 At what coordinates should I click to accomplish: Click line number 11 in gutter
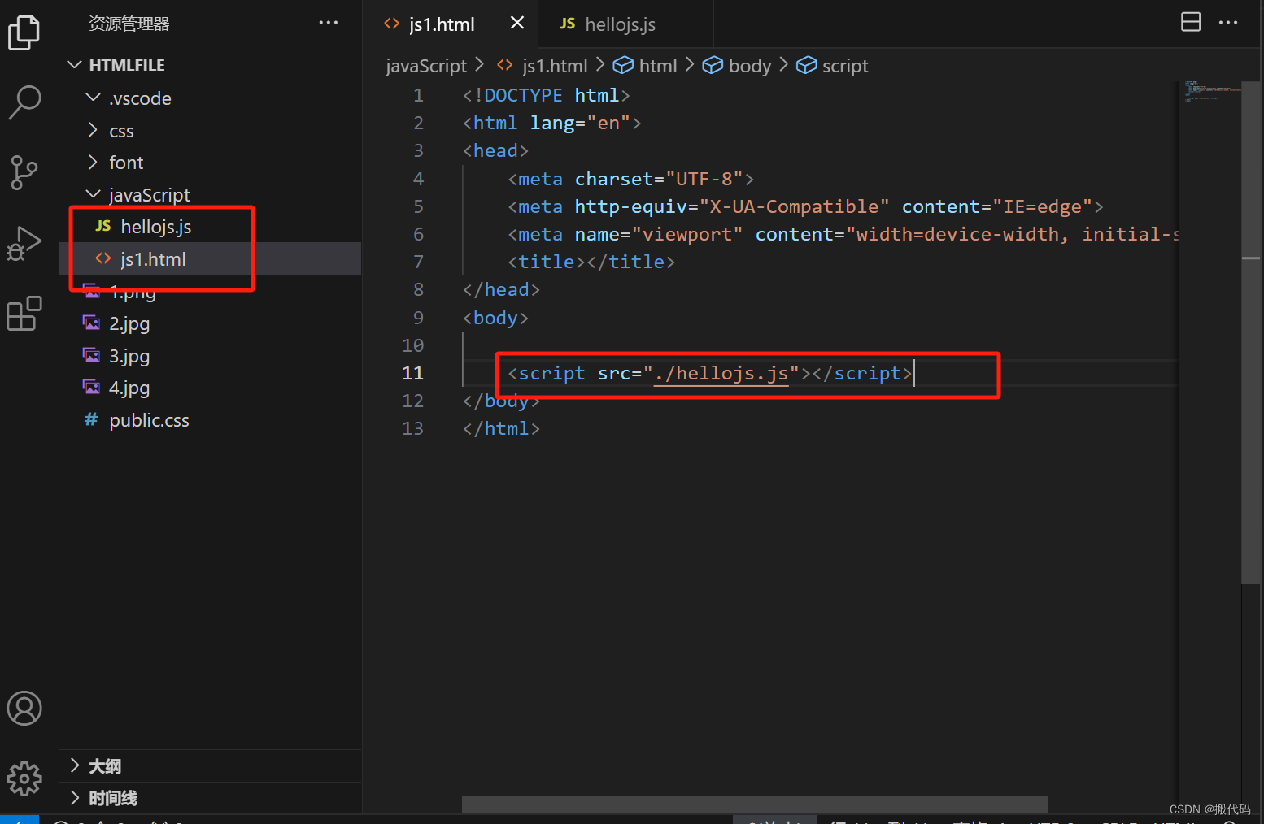coord(413,373)
